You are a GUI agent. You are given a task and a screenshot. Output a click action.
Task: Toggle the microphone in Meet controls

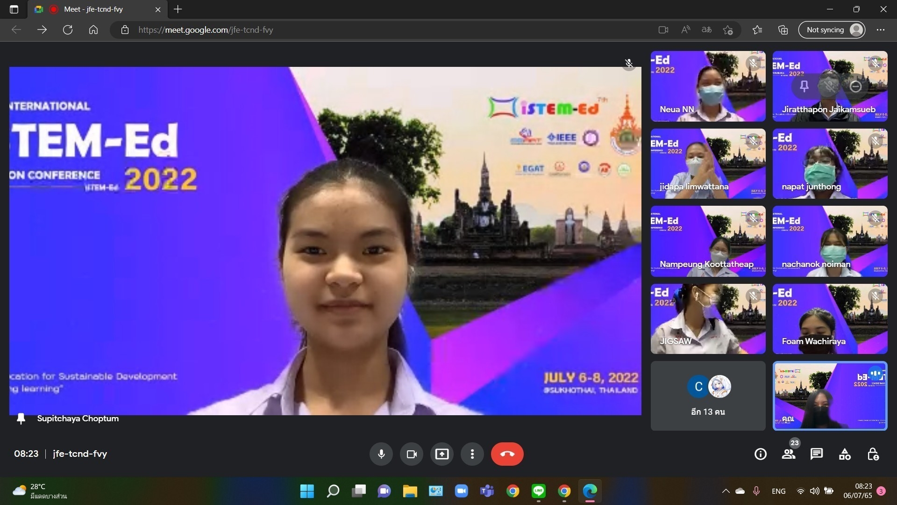pyautogui.click(x=381, y=454)
